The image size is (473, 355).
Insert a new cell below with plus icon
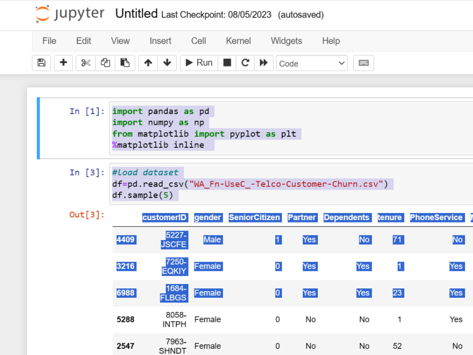pyautogui.click(x=63, y=63)
